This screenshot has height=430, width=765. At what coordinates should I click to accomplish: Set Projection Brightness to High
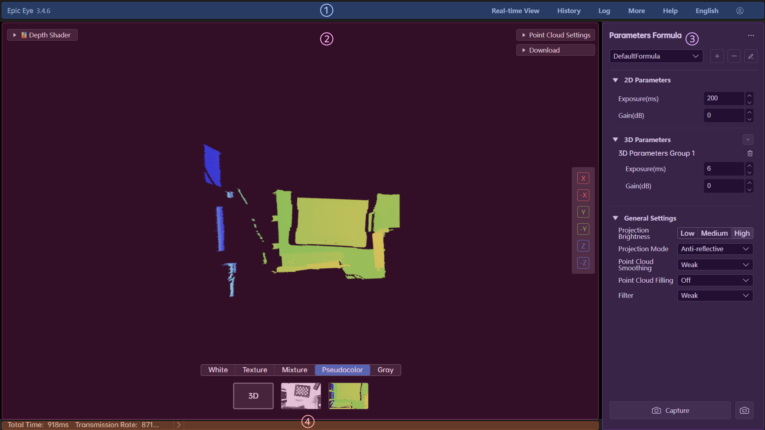coord(741,233)
